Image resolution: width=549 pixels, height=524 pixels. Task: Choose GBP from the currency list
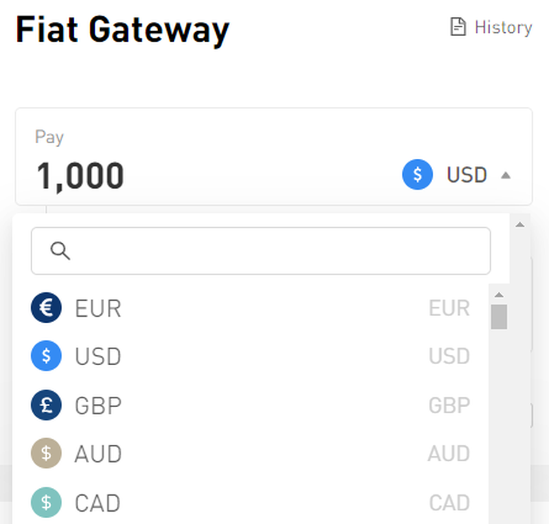(98, 406)
